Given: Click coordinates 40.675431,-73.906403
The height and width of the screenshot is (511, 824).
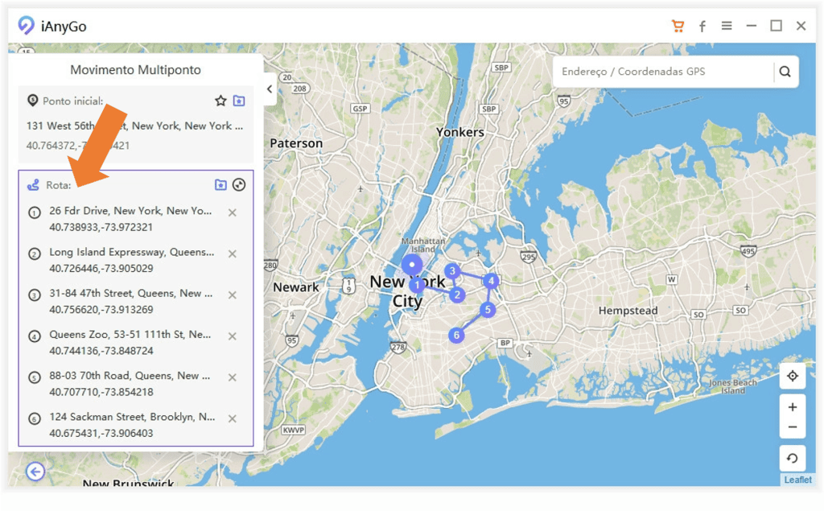Looking at the screenshot, I should click(x=101, y=433).
